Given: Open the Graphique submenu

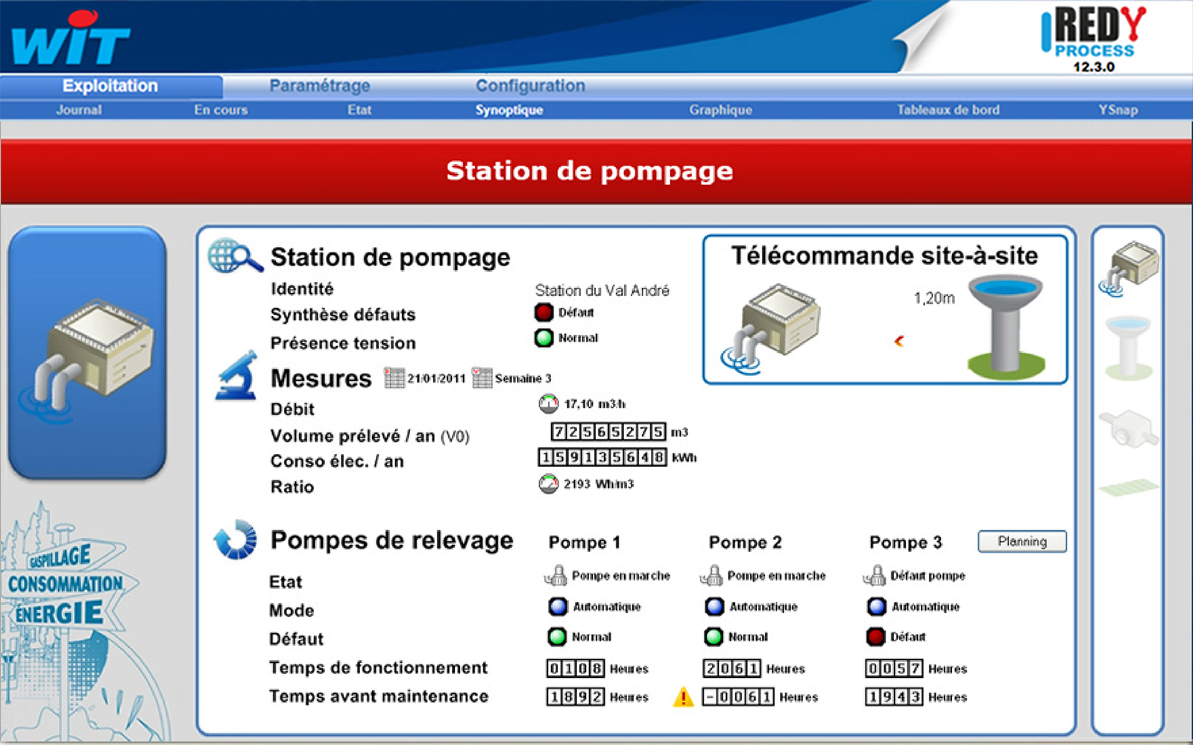Looking at the screenshot, I should (x=720, y=110).
